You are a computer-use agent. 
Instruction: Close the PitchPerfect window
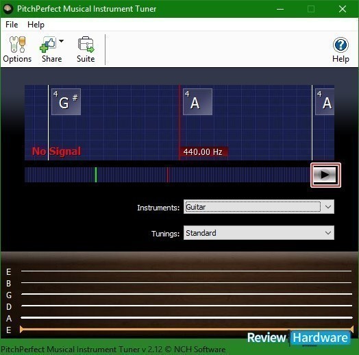tap(343, 9)
